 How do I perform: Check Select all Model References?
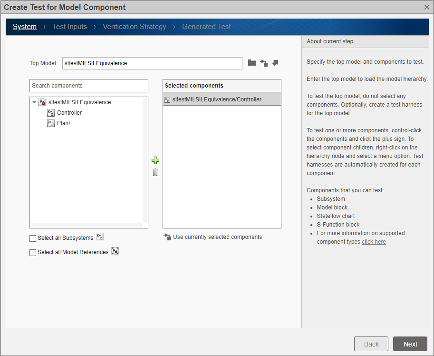[33, 252]
